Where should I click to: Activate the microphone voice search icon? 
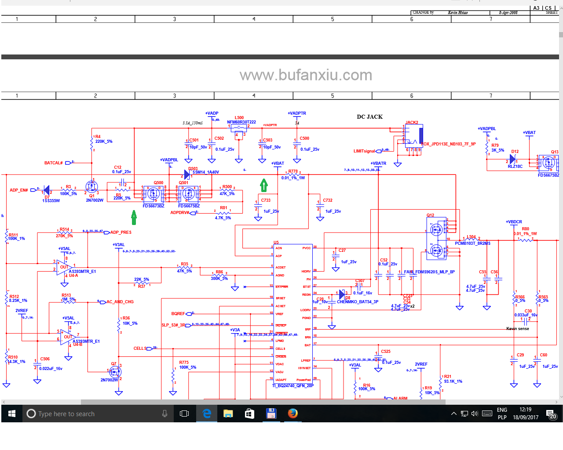coord(165,414)
